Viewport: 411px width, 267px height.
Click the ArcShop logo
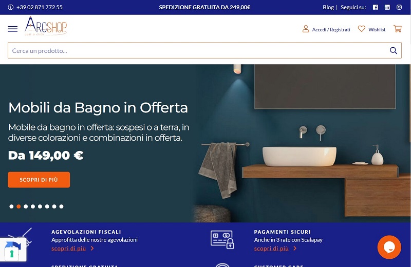(46, 26)
